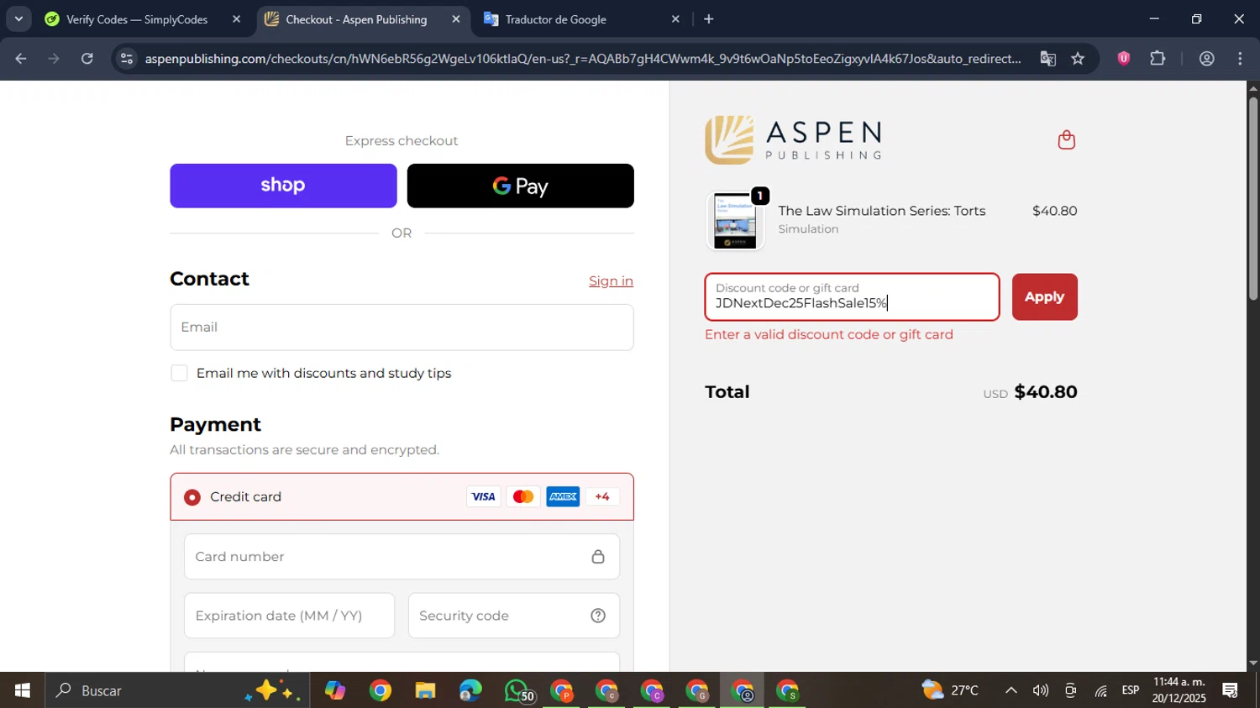
Task: Click the Torts simulation product thumbnail
Action: (735, 221)
